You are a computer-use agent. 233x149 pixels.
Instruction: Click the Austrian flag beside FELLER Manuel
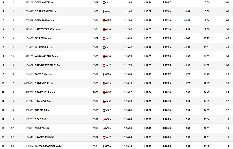(x=104, y=38)
